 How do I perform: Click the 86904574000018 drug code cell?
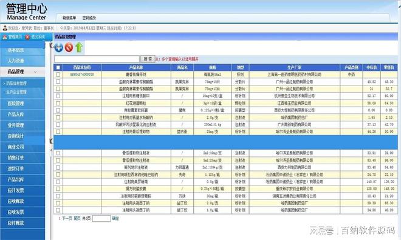click(82, 75)
